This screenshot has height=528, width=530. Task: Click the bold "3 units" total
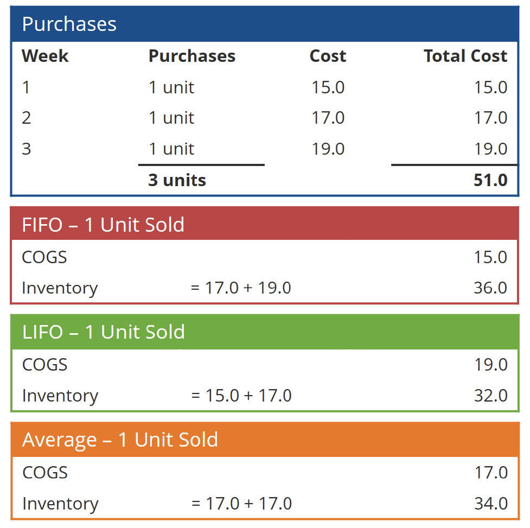click(x=177, y=180)
